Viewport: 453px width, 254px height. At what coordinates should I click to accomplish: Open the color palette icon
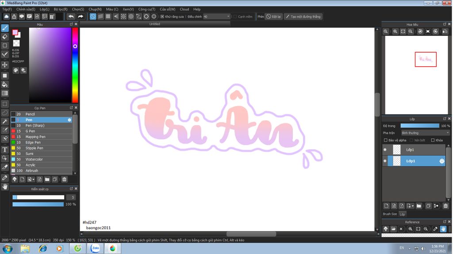(x=16, y=70)
